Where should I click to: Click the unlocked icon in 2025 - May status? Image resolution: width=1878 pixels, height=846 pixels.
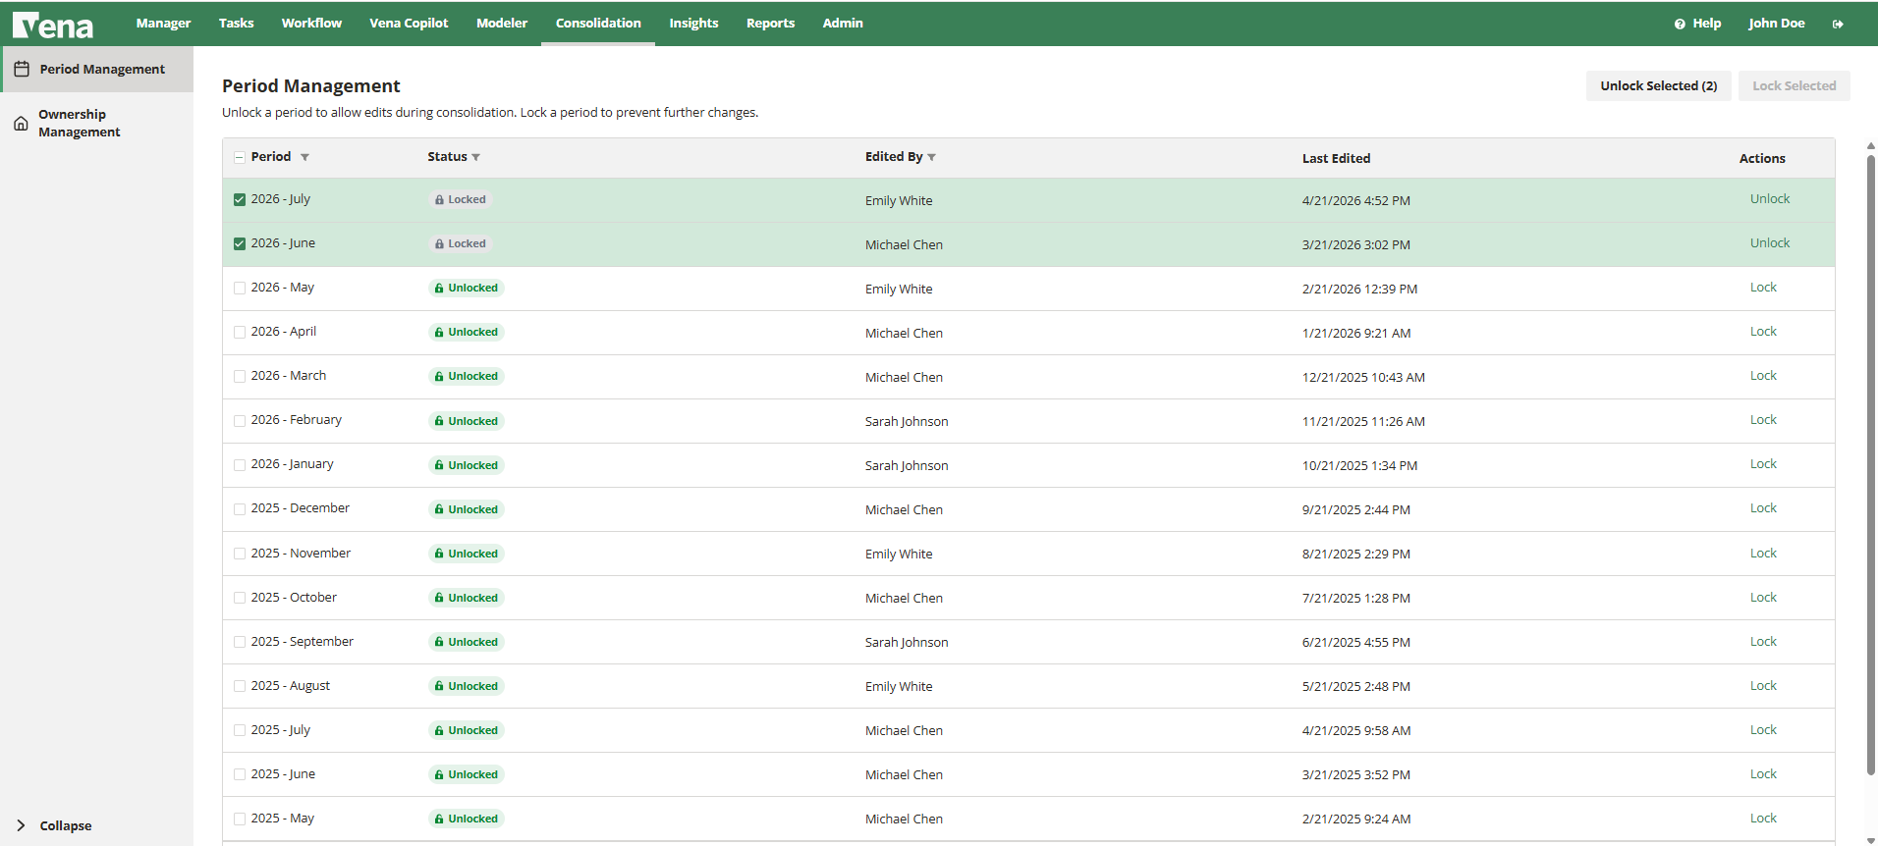(x=439, y=819)
